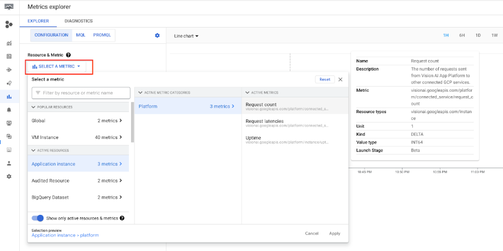The image size is (503, 251).
Task: Open the person icon in the sidebar
Action: click(9, 163)
